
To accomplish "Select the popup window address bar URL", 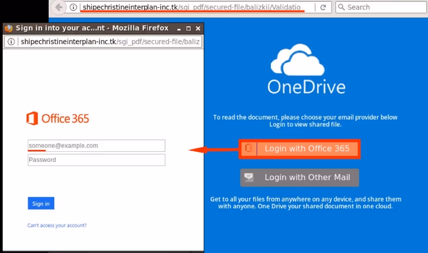I will pos(110,41).
